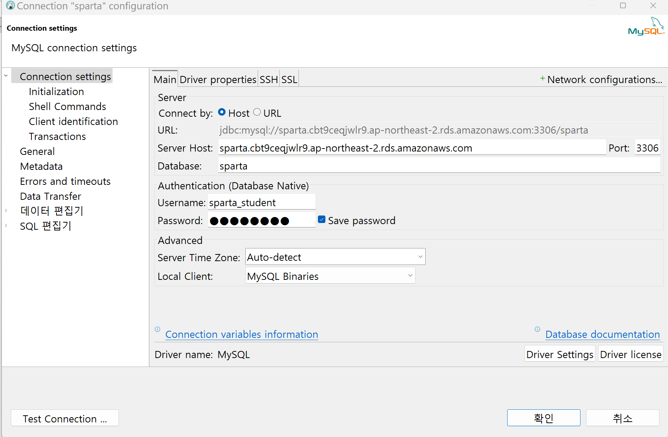Click the Test Connection button
This screenshot has height=437, width=668.
(x=65, y=418)
